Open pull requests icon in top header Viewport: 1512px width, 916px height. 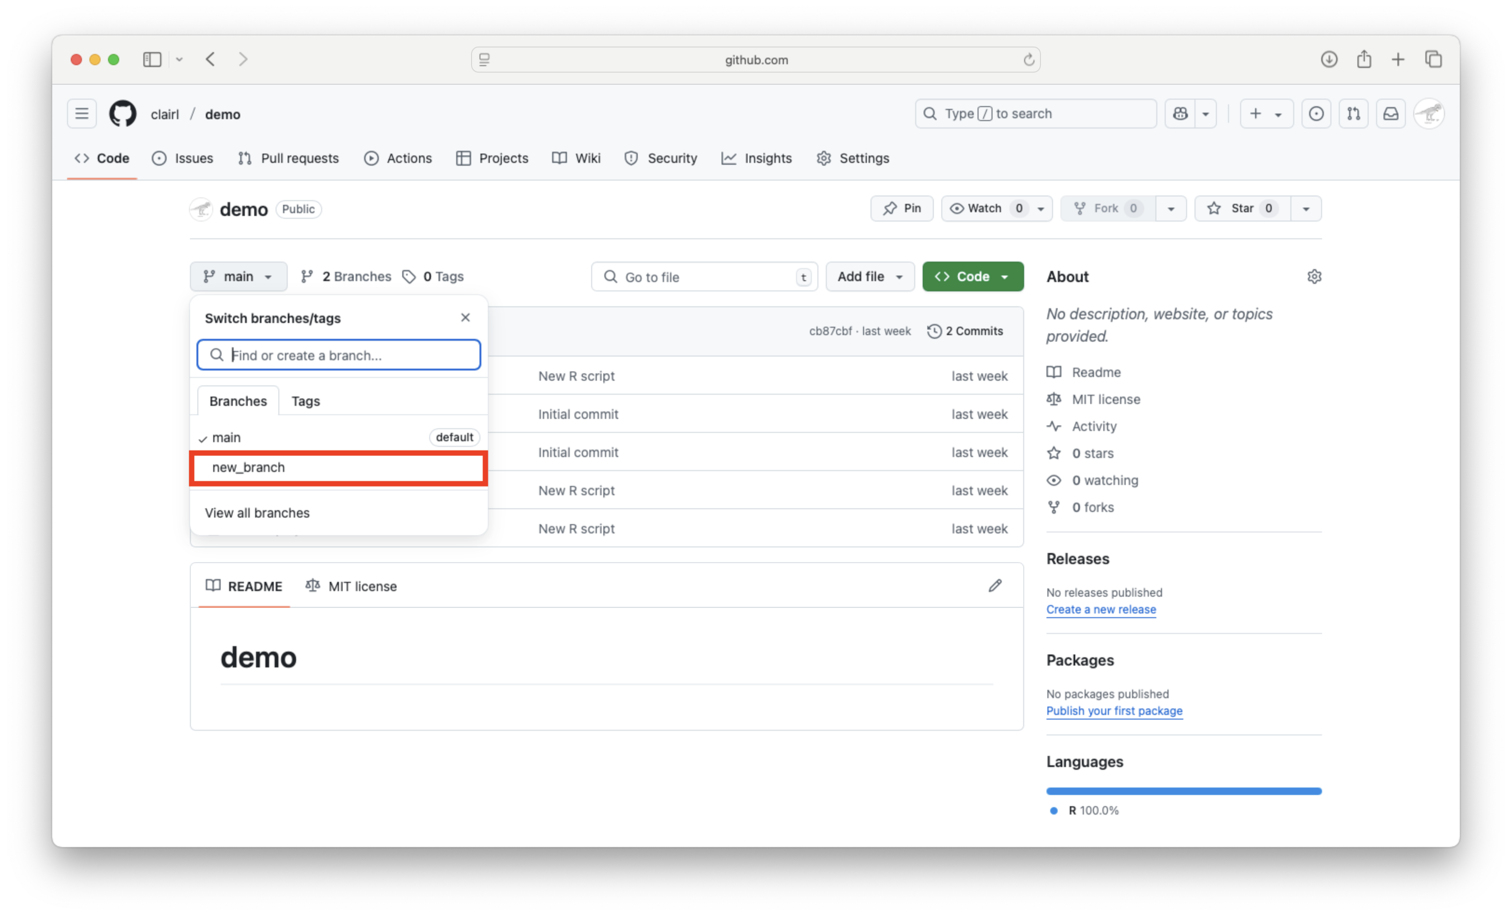tap(1353, 114)
